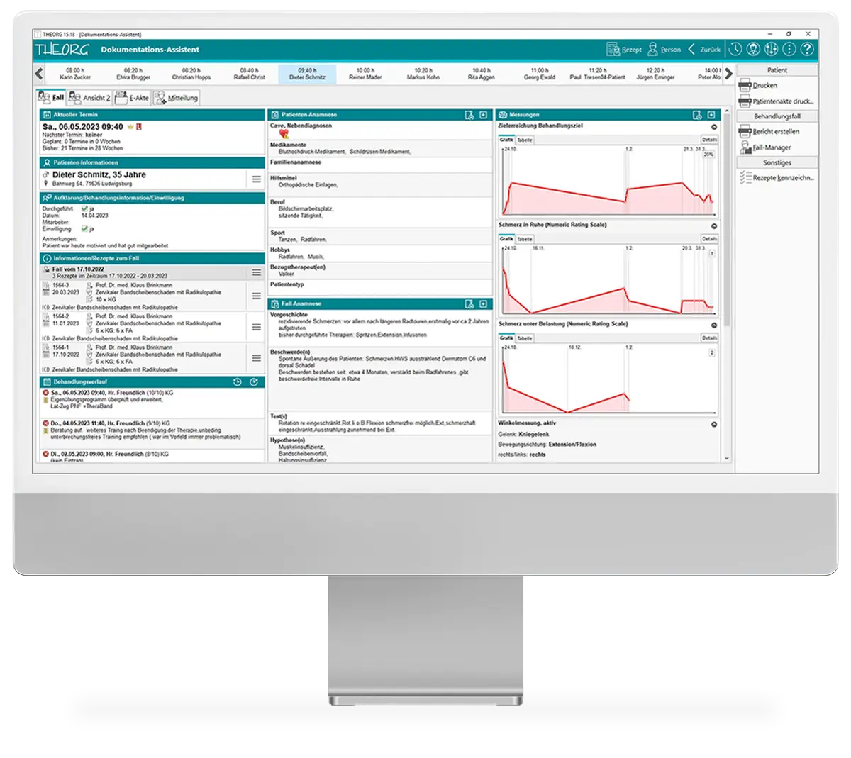Image resolution: width=851 pixels, height=758 pixels.
Task: Click the Zurück back button
Action: [703, 50]
